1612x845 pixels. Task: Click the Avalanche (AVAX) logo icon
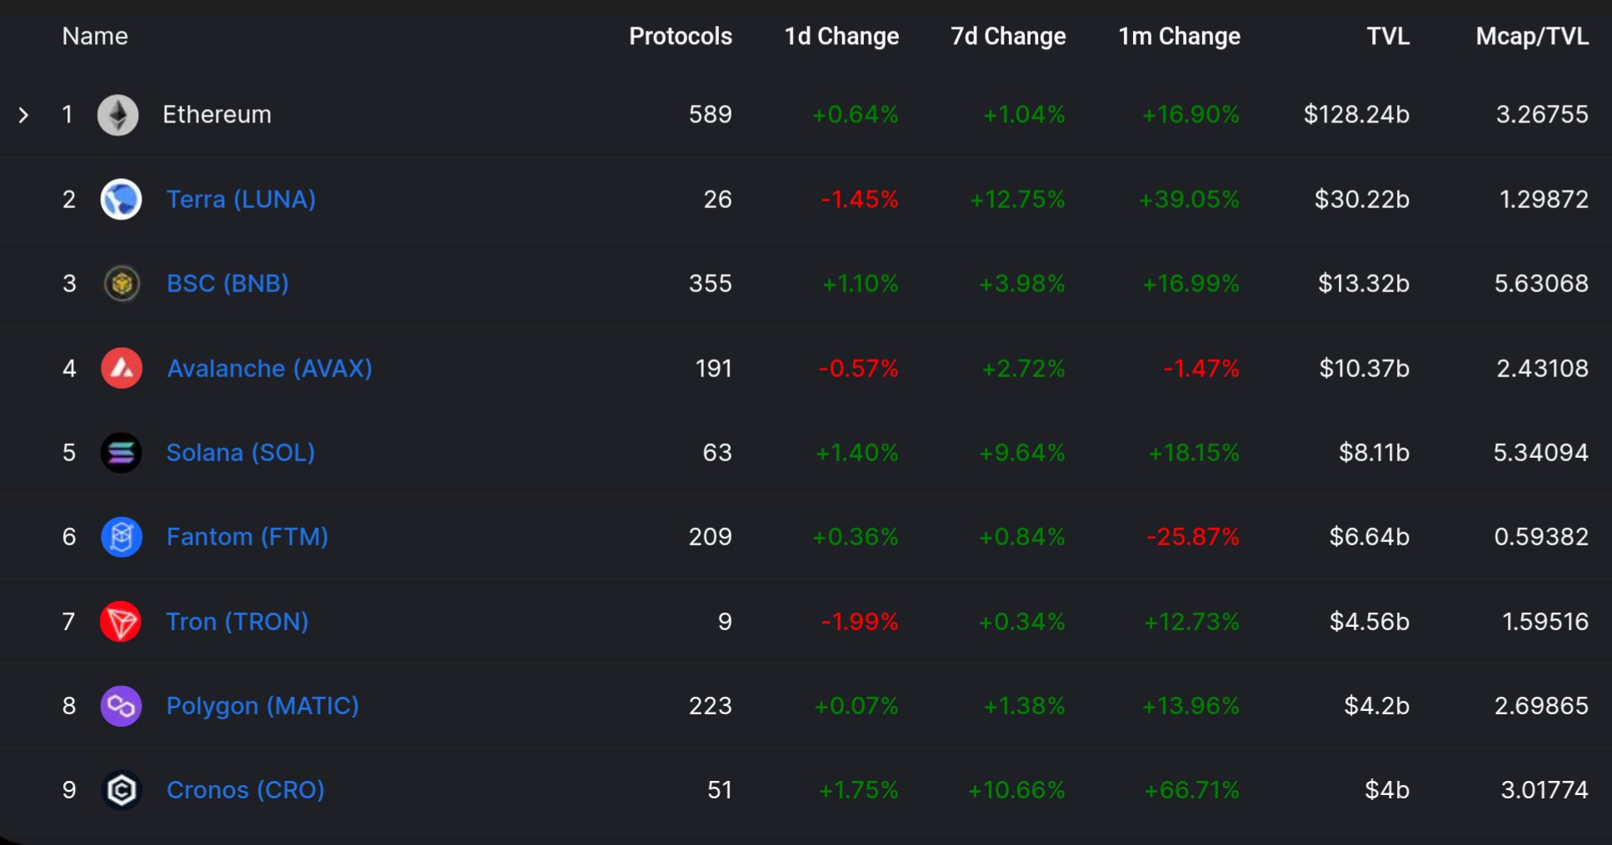point(122,368)
